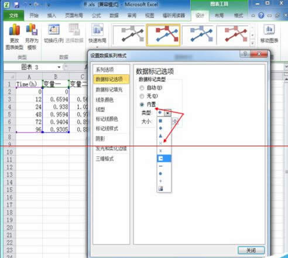
Task: Select the 自动 marker type radio button
Action: click(x=142, y=88)
